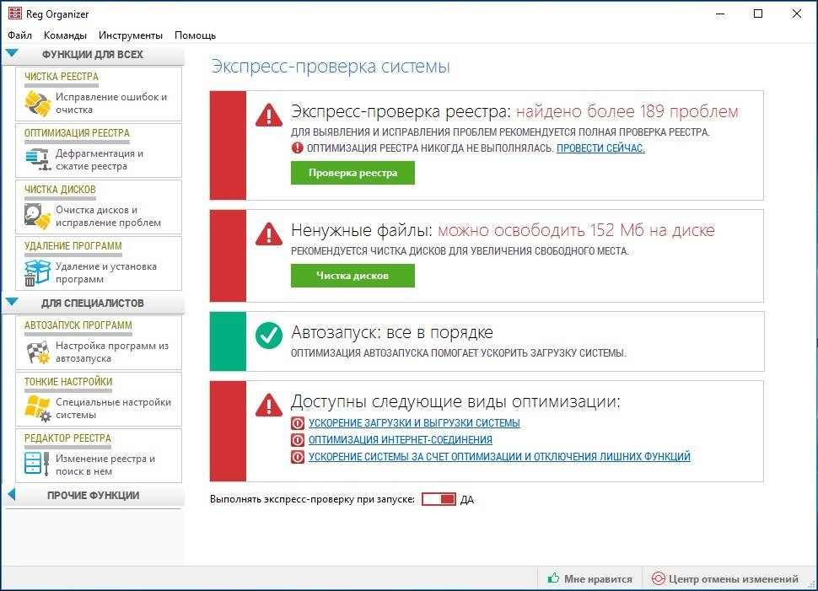Click 'Автозапуск: все в порядке' heading
This screenshot has height=591, width=818.
pos(392,332)
